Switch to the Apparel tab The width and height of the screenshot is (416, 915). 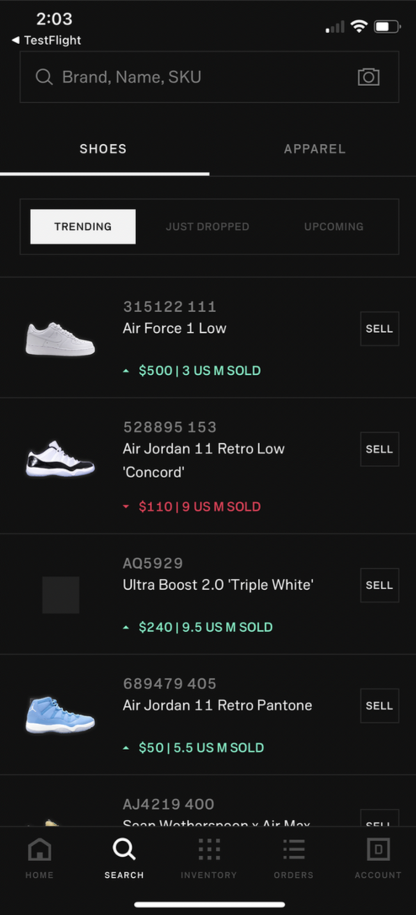[x=315, y=149]
